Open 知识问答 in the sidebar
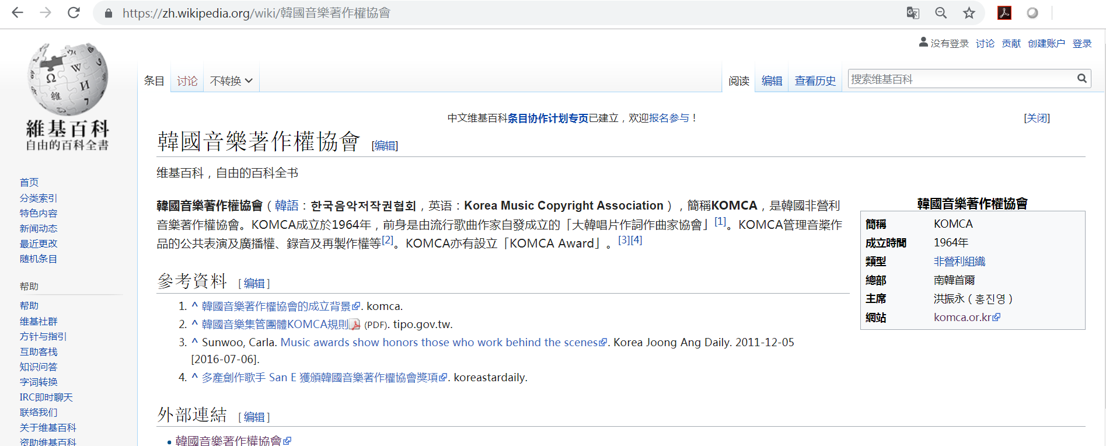Screen dimensions: 1106x446 point(39,367)
